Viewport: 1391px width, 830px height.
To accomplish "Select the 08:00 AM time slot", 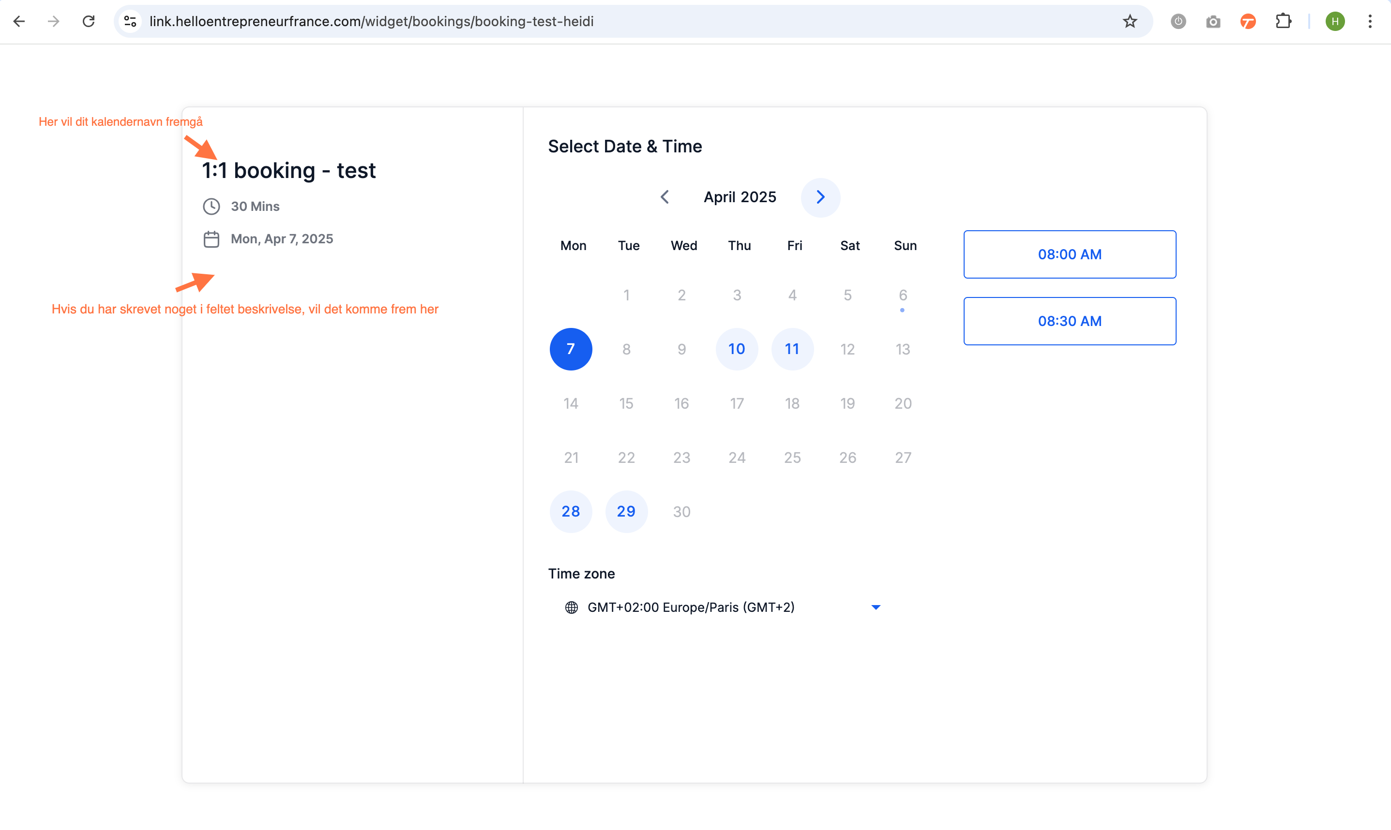I will click(x=1069, y=254).
